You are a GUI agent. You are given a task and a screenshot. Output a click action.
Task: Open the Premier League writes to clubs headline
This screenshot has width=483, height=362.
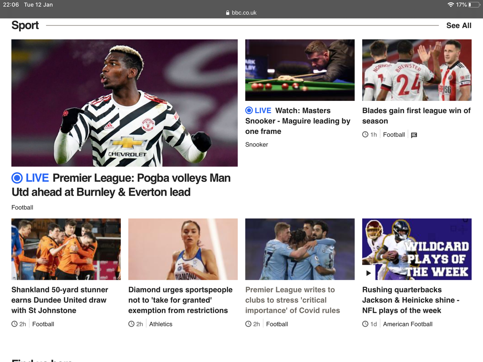coord(292,300)
